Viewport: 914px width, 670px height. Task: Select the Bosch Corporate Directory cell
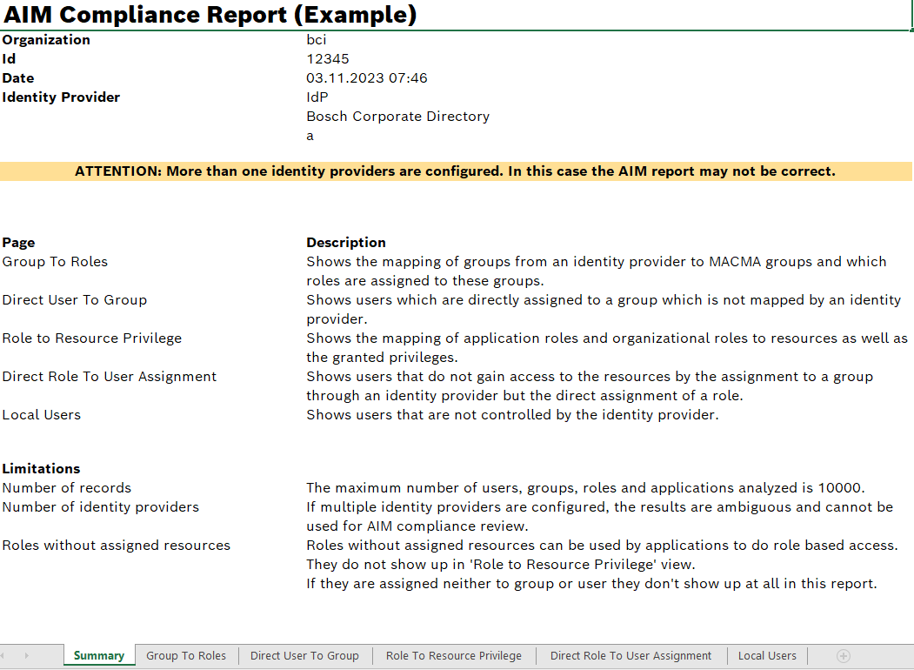397,116
